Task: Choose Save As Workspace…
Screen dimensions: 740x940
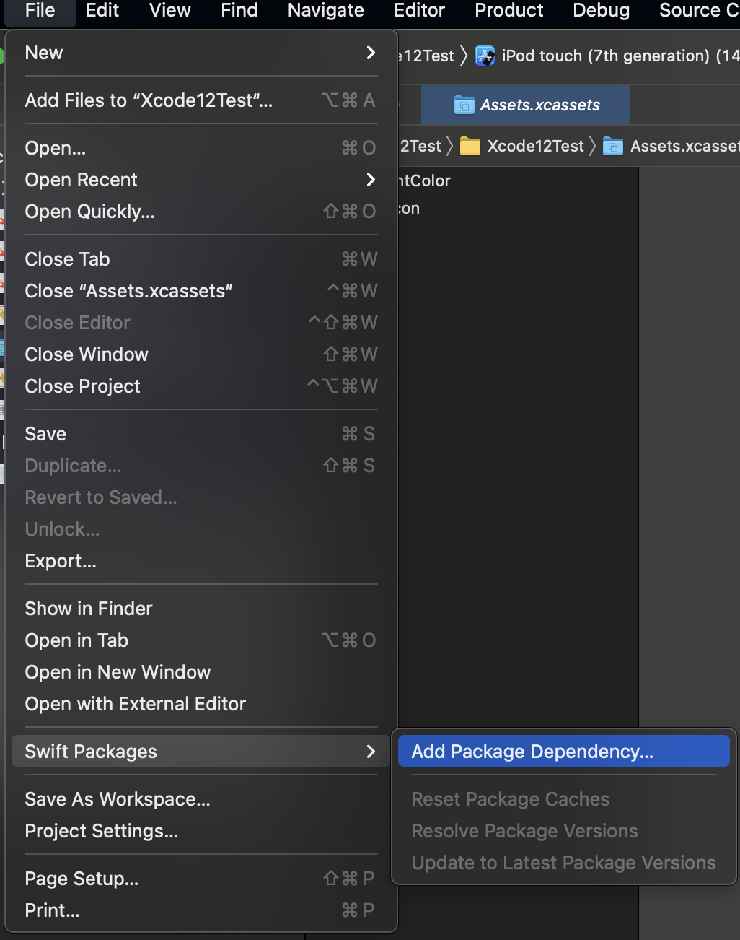Action: click(x=201, y=799)
